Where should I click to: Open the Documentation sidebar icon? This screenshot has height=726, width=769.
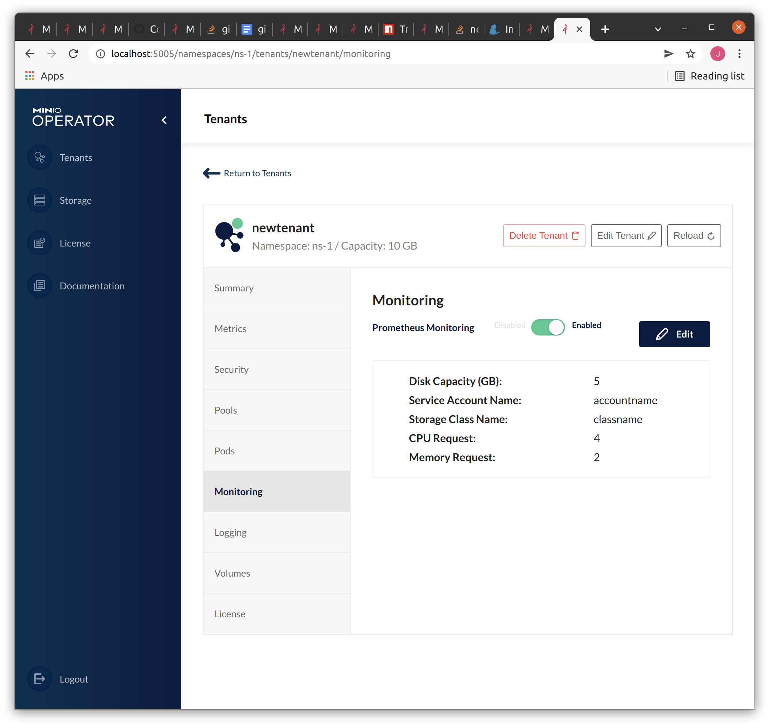point(39,286)
